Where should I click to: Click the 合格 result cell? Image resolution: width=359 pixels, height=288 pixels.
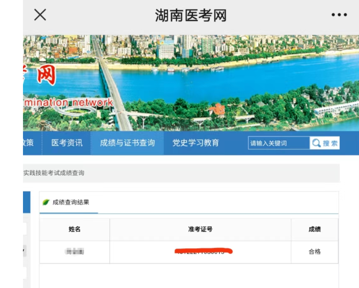[x=314, y=252]
